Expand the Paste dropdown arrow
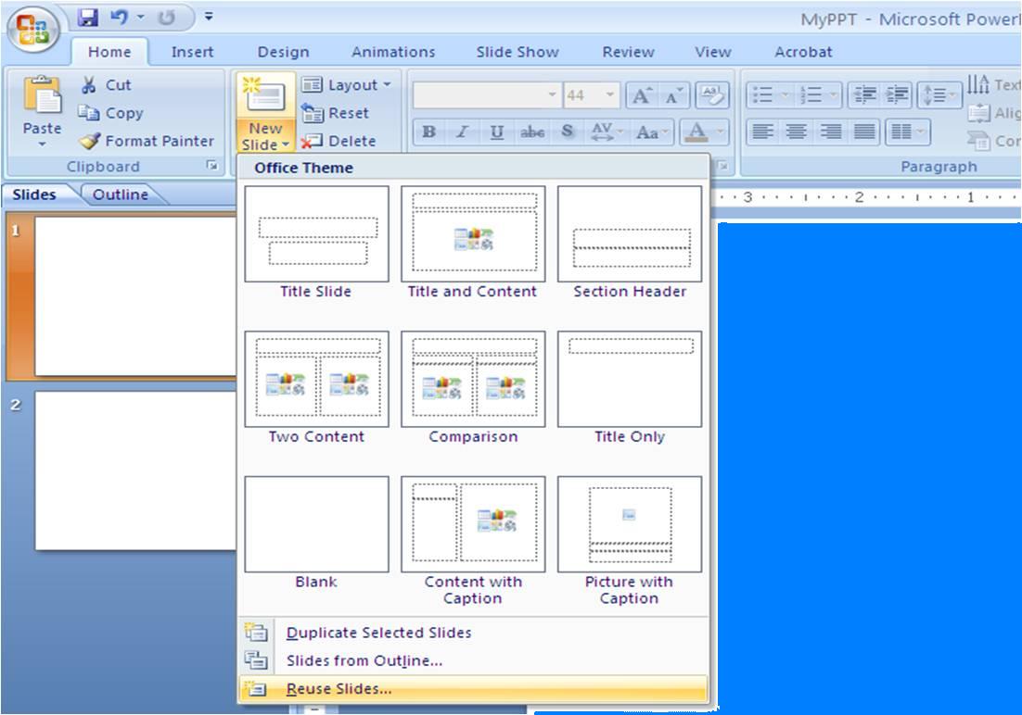1022x715 pixels. click(42, 144)
